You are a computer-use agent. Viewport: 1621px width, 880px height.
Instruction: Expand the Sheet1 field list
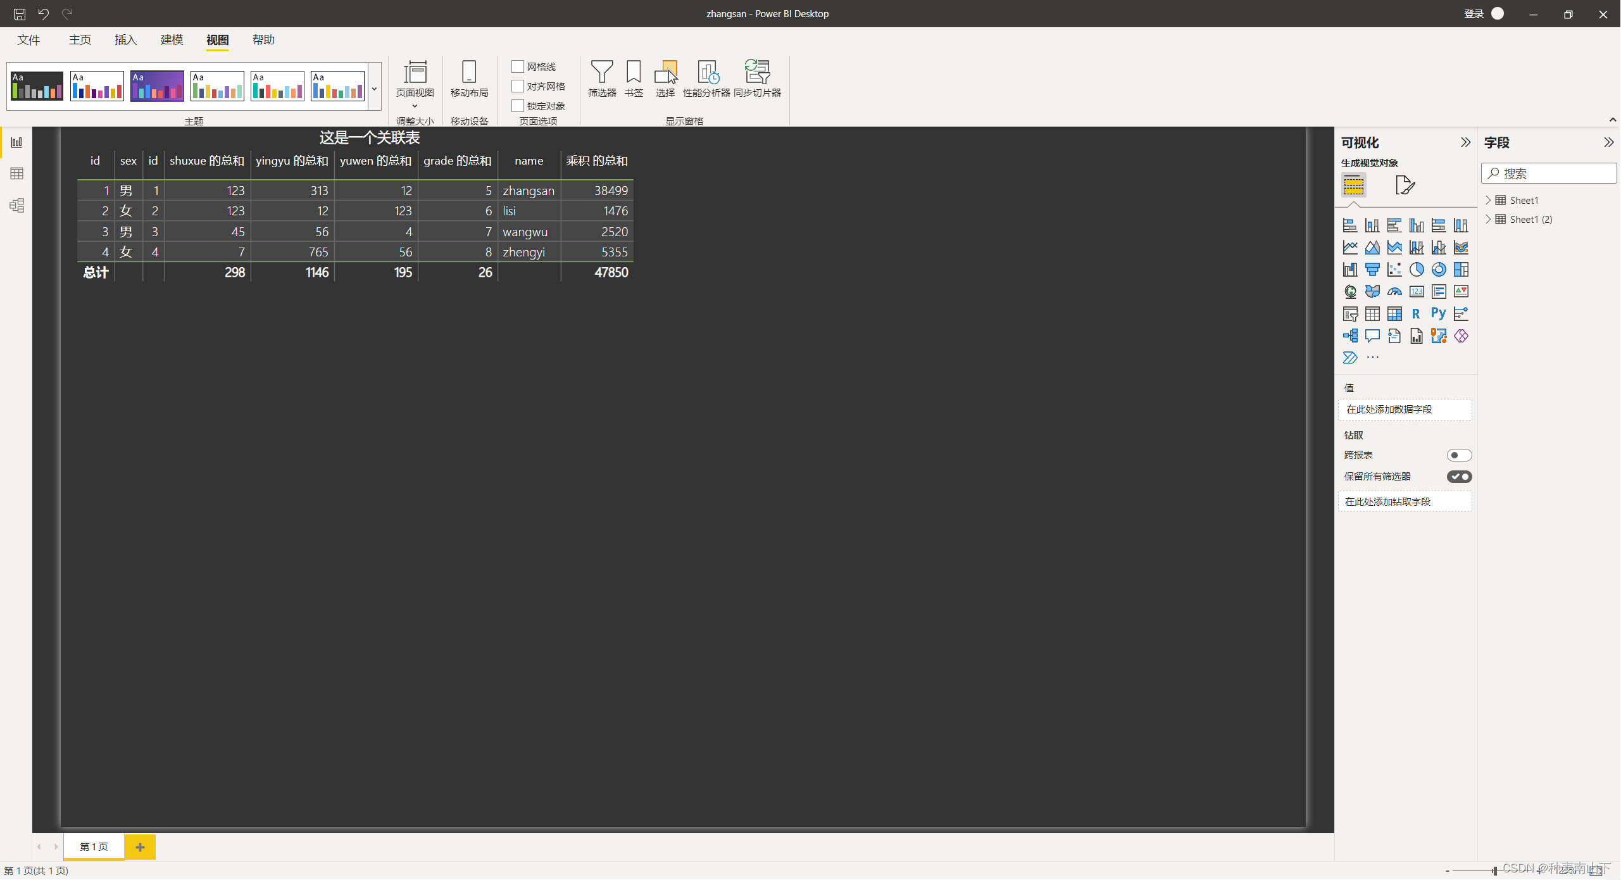point(1488,199)
